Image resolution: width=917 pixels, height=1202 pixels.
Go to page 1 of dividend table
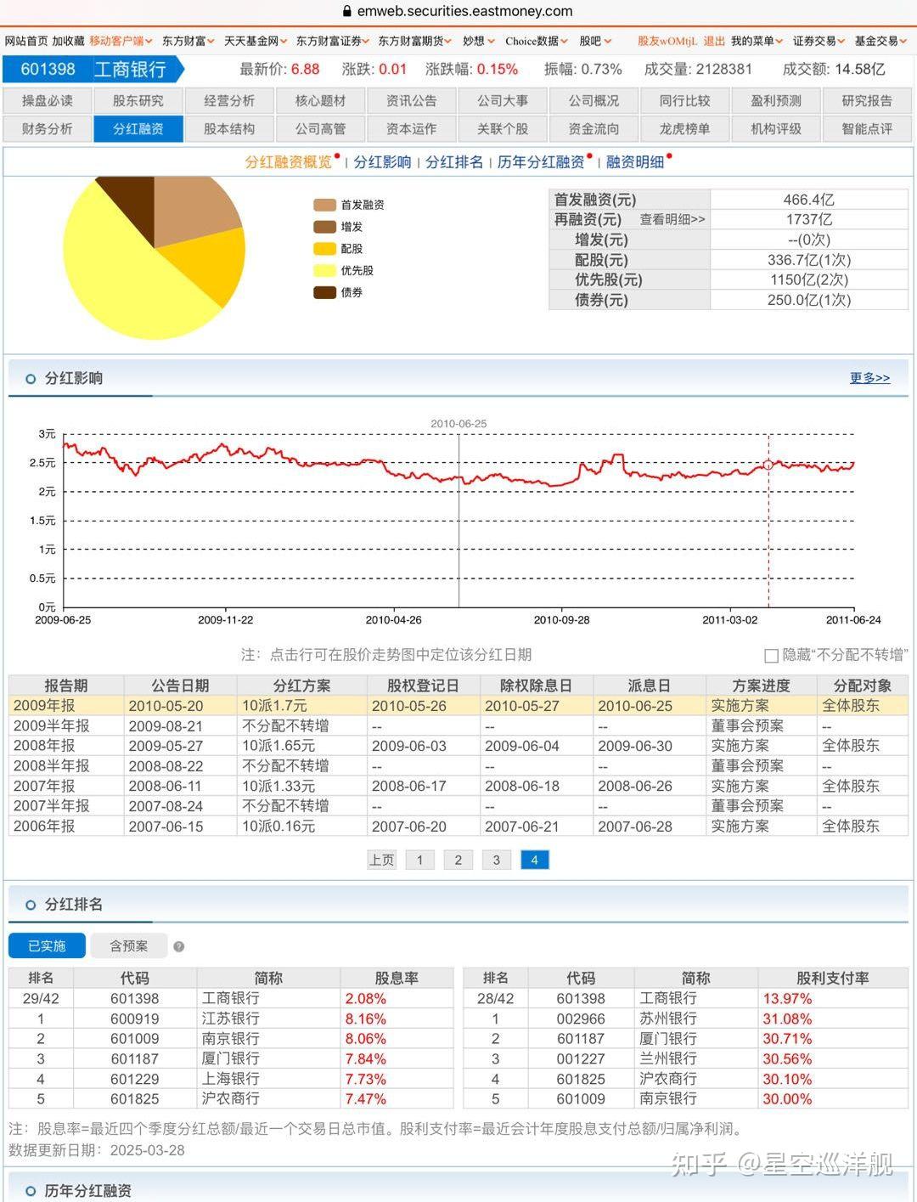point(419,861)
